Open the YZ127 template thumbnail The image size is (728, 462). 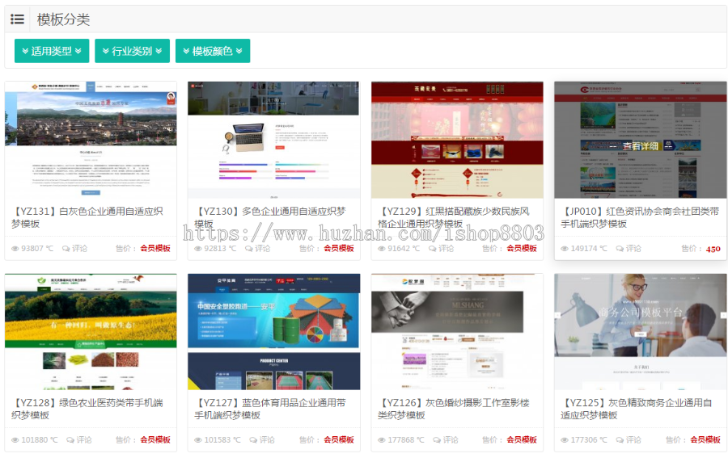point(273,332)
